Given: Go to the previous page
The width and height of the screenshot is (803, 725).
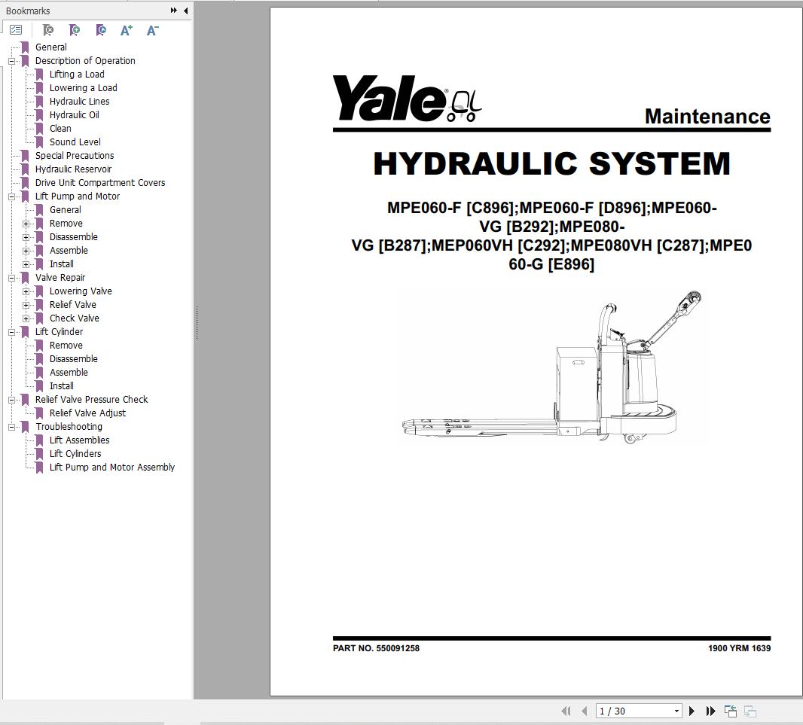Looking at the screenshot, I should point(585,711).
